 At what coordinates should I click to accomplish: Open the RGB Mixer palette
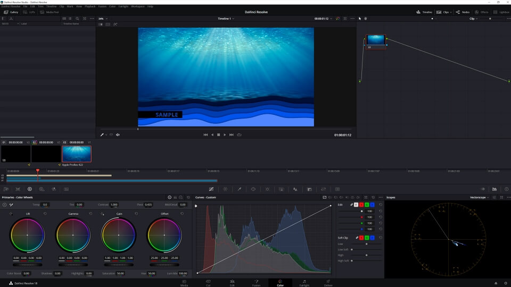pyautogui.click(x=54, y=189)
